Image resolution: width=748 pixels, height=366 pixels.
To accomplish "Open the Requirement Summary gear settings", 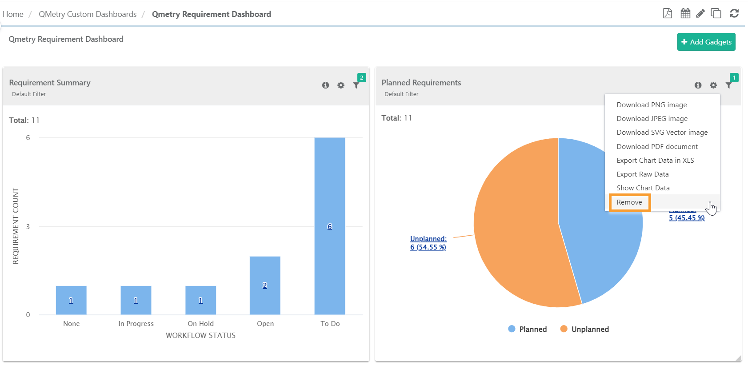I will (341, 85).
